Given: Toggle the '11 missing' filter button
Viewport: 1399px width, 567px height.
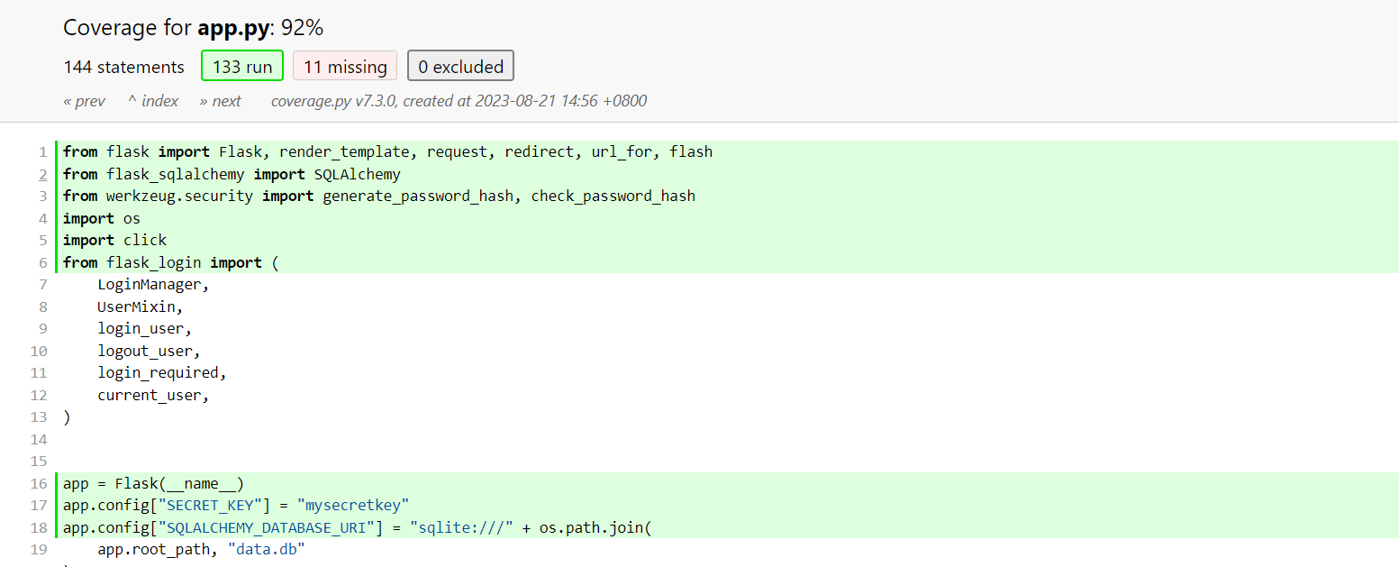Looking at the screenshot, I should pos(345,67).
